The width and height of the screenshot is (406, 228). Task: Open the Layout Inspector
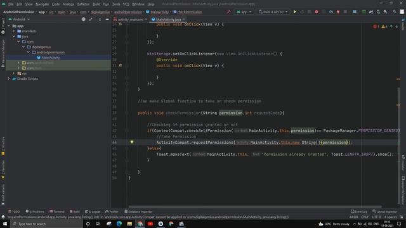[x=385, y=212]
